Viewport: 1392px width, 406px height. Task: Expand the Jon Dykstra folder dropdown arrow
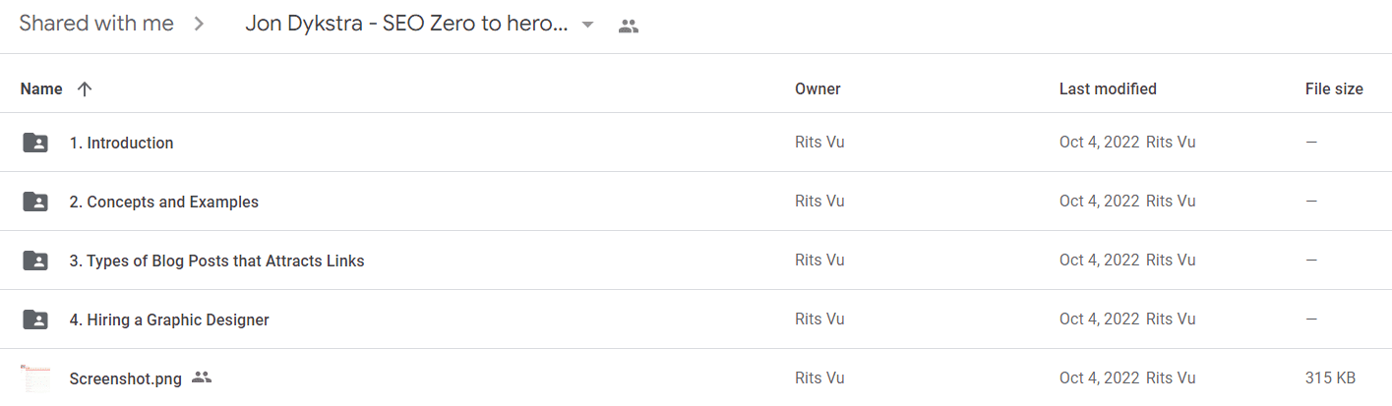(x=588, y=26)
